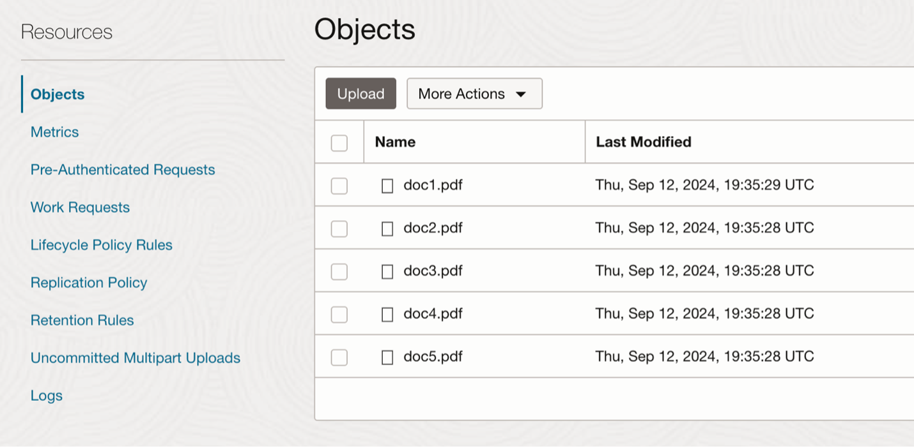914x448 pixels.
Task: Click the file icon beside doc4.pdf
Action: click(x=387, y=314)
